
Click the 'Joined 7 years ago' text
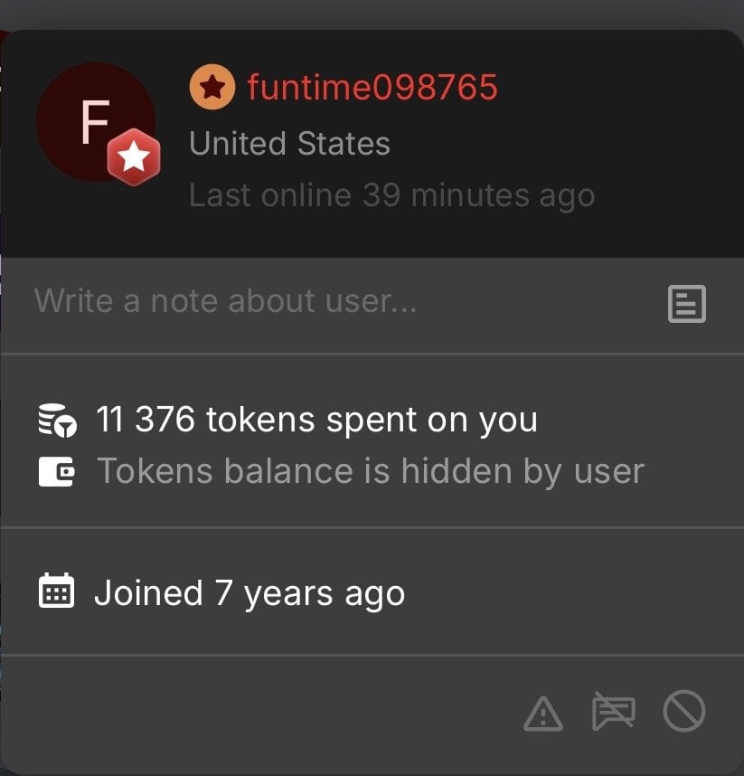pyautogui.click(x=250, y=593)
